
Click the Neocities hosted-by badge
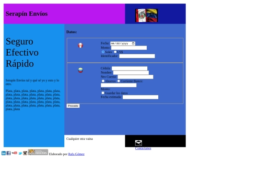pos(38,152)
